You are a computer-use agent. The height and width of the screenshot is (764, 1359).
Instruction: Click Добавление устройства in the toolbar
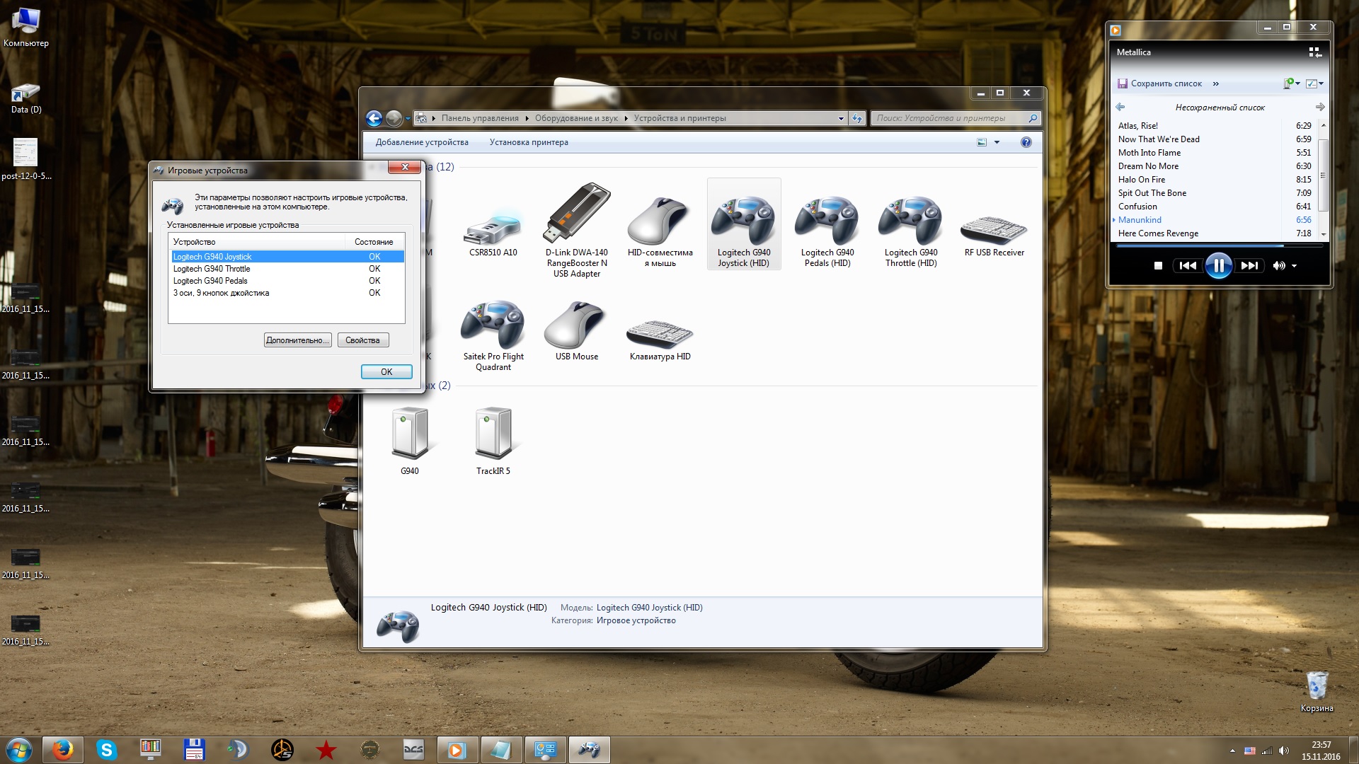422,142
